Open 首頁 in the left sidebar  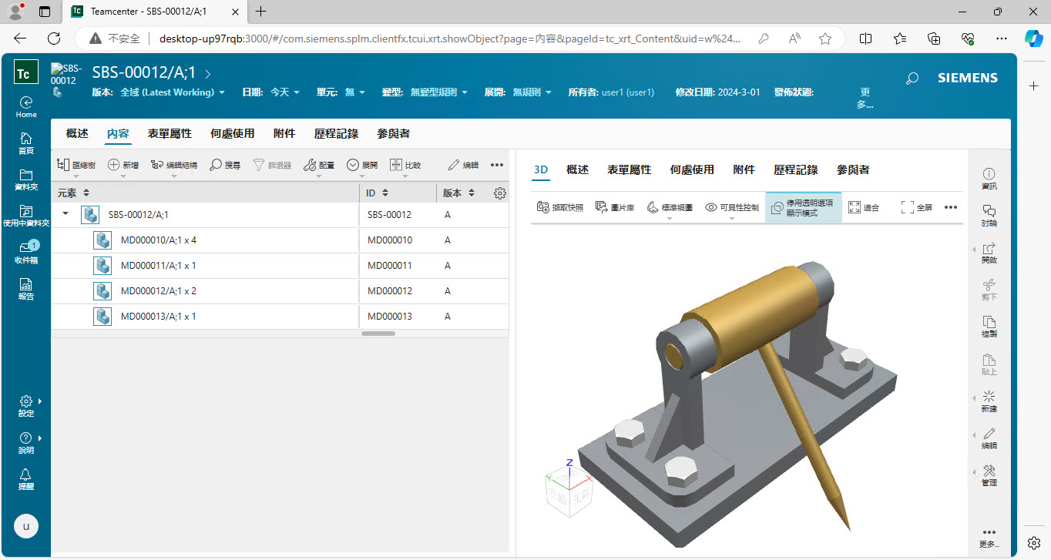click(26, 143)
